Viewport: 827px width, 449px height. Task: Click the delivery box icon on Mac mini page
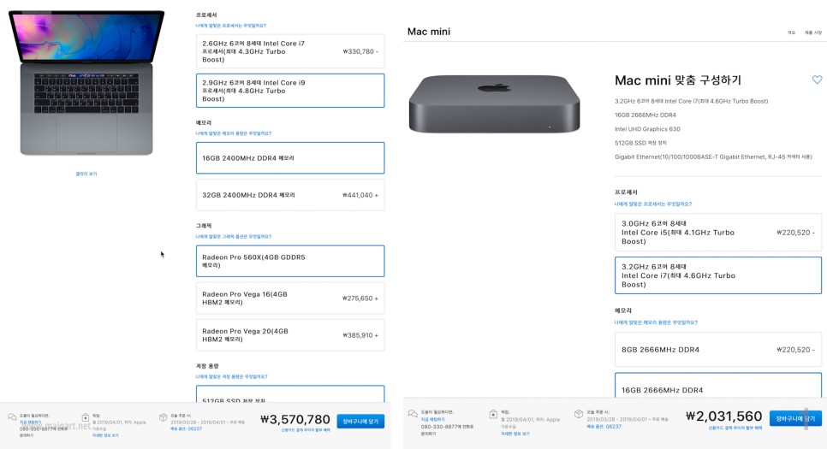tap(578, 414)
